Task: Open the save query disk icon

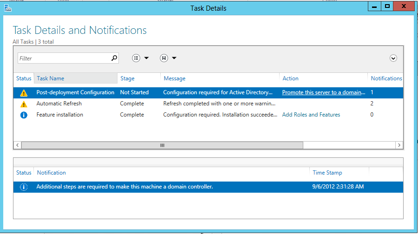Action: (x=163, y=58)
